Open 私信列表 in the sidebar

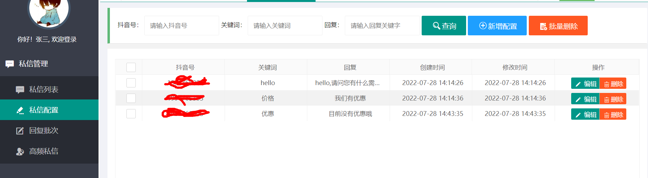43,90
